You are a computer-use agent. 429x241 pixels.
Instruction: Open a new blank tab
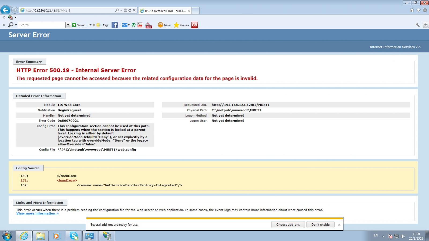coord(196,11)
